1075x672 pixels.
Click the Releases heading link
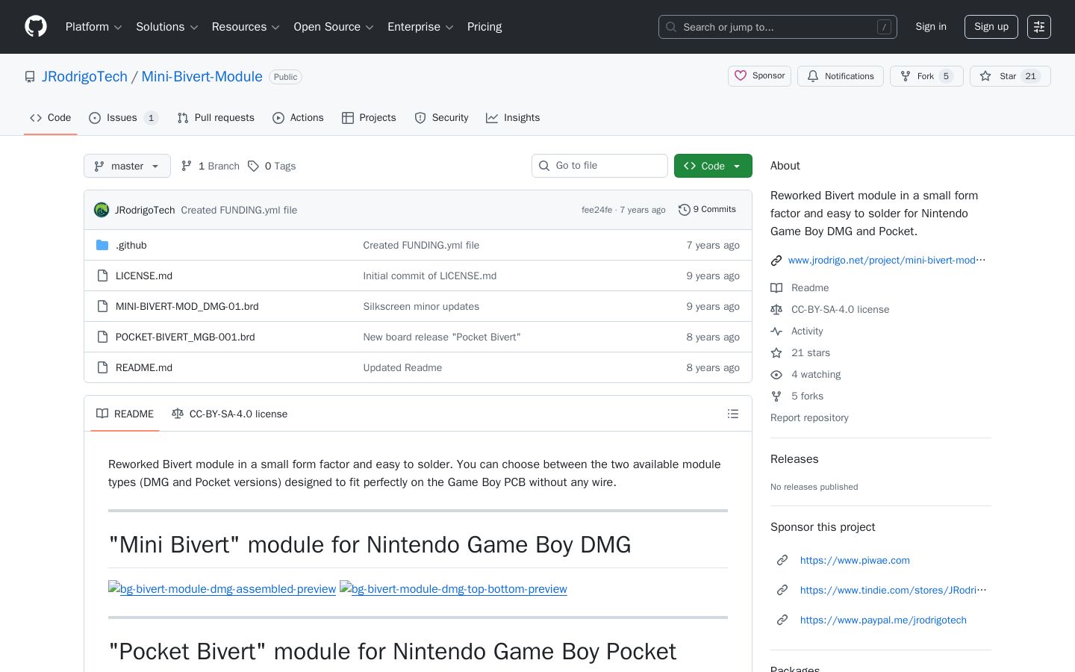[x=794, y=459]
